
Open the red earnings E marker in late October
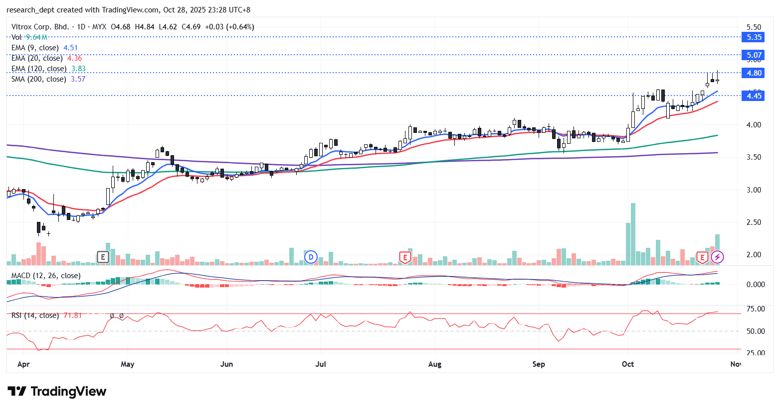pos(702,257)
